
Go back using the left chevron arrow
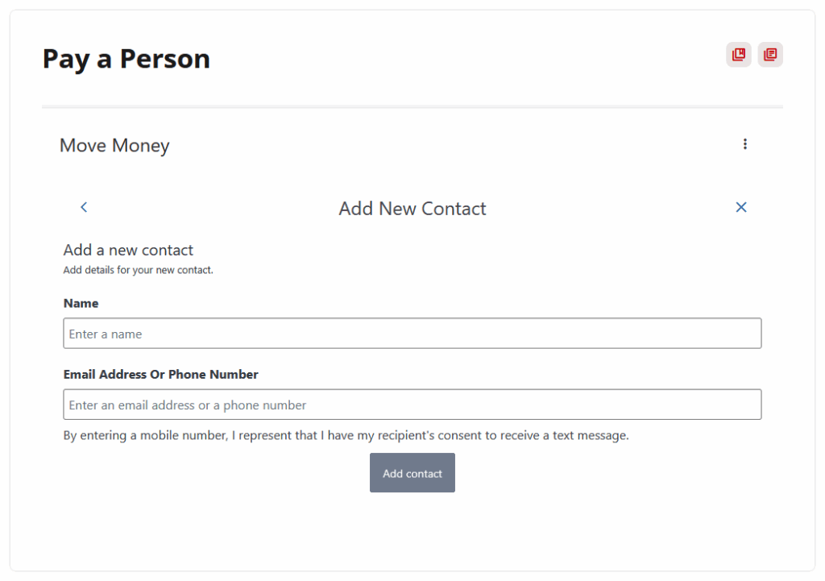pos(84,207)
